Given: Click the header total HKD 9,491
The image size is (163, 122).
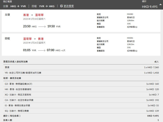Looking at the screenshot, I should [x=150, y=7].
